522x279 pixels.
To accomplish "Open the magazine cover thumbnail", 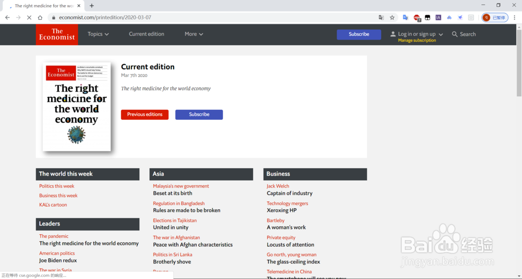I will click(x=77, y=107).
